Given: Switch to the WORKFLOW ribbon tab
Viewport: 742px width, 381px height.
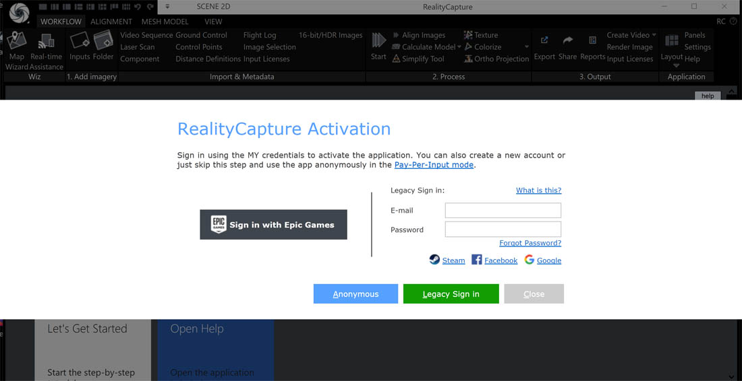Looking at the screenshot, I should click(x=61, y=22).
